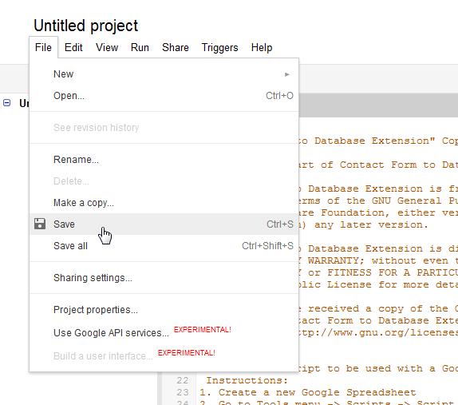Collapse the project tree minus icon
Screen dimensions: 458x405
[6, 102]
